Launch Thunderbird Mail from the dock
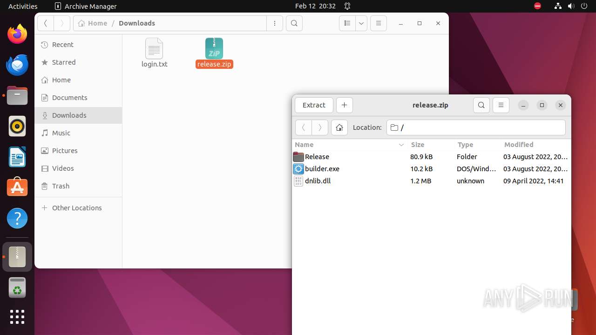The image size is (596, 335). (17, 65)
